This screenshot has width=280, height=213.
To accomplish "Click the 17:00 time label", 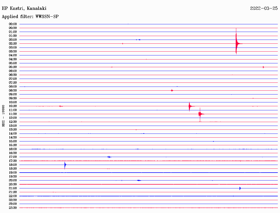I will coord(13,157).
